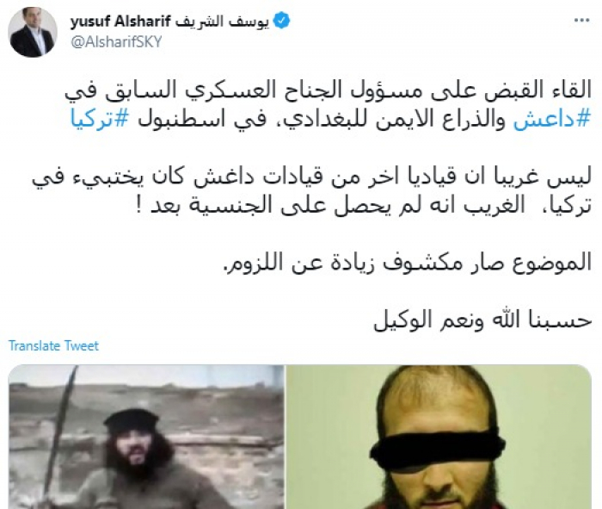Viewport: 602px width, 509px height.
Task: Click the line الموضوع صار مكشوف
Action: 408,263
